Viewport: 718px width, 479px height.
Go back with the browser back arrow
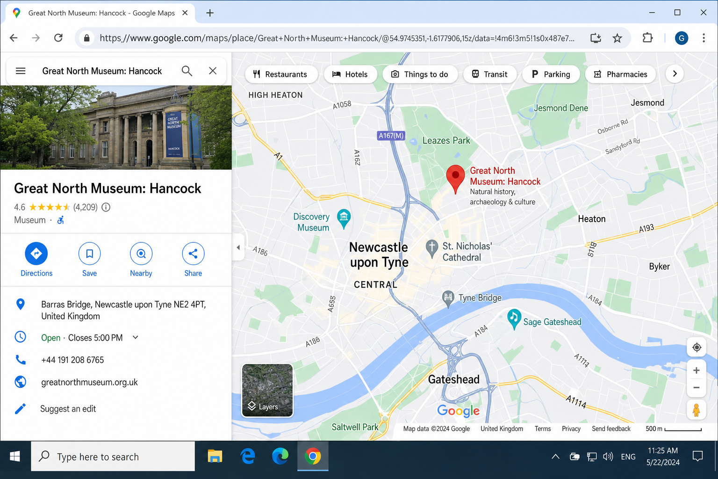click(14, 38)
